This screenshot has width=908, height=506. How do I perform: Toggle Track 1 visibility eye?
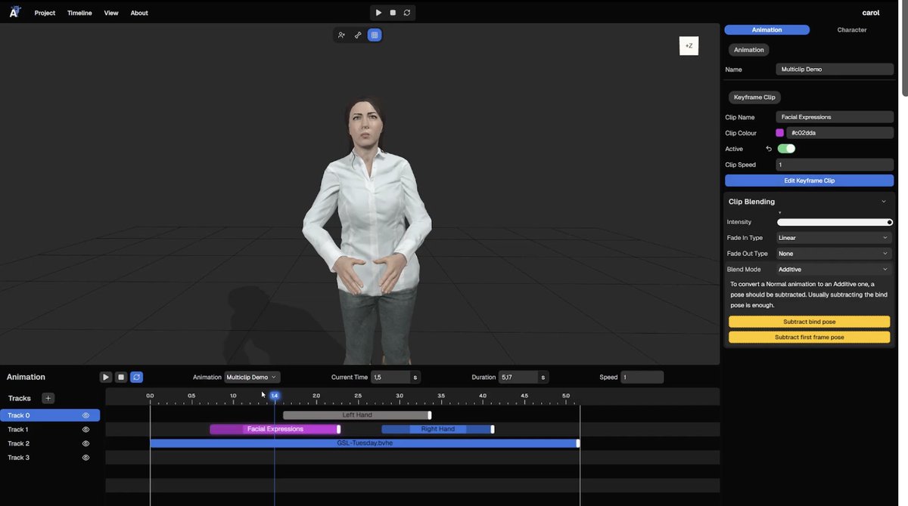[86, 430]
